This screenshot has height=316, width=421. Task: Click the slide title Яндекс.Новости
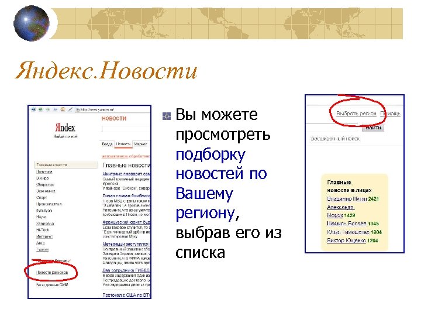pos(106,70)
